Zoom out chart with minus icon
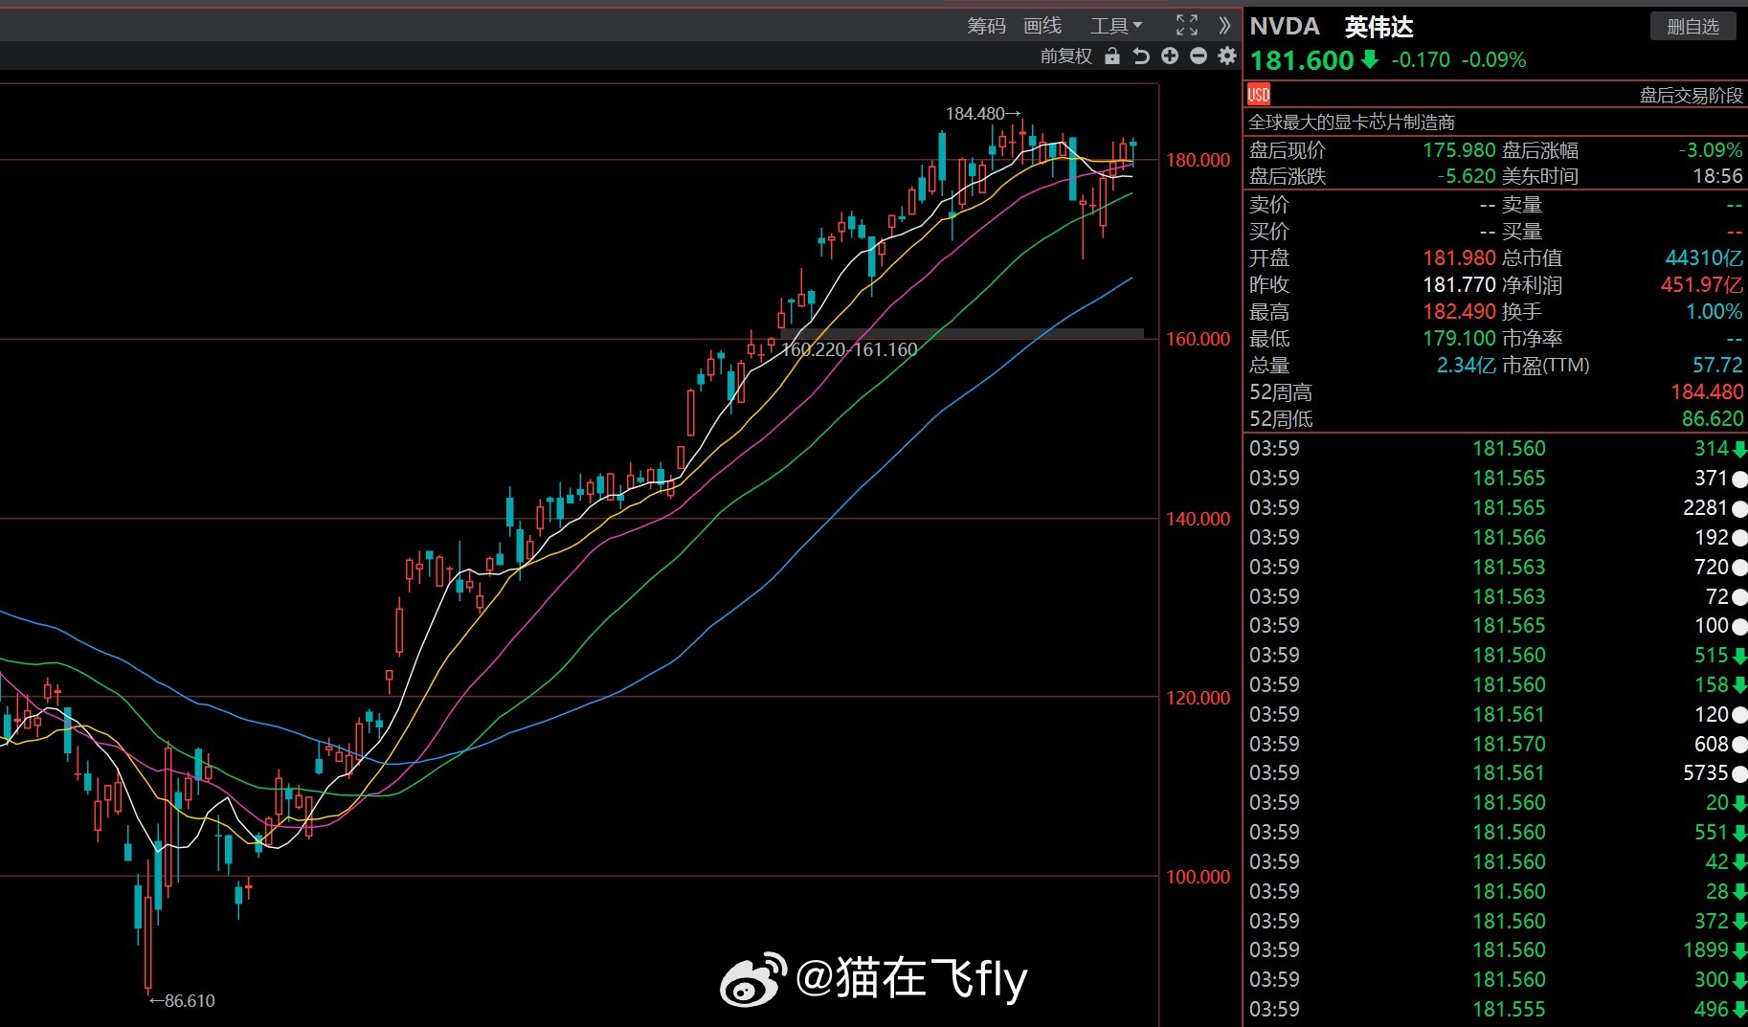The image size is (1748, 1027). pos(1199,56)
